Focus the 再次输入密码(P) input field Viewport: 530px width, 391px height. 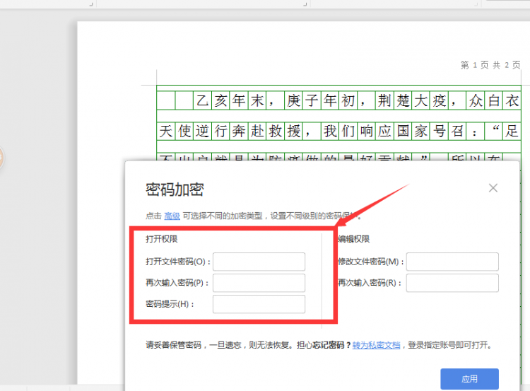click(x=259, y=283)
